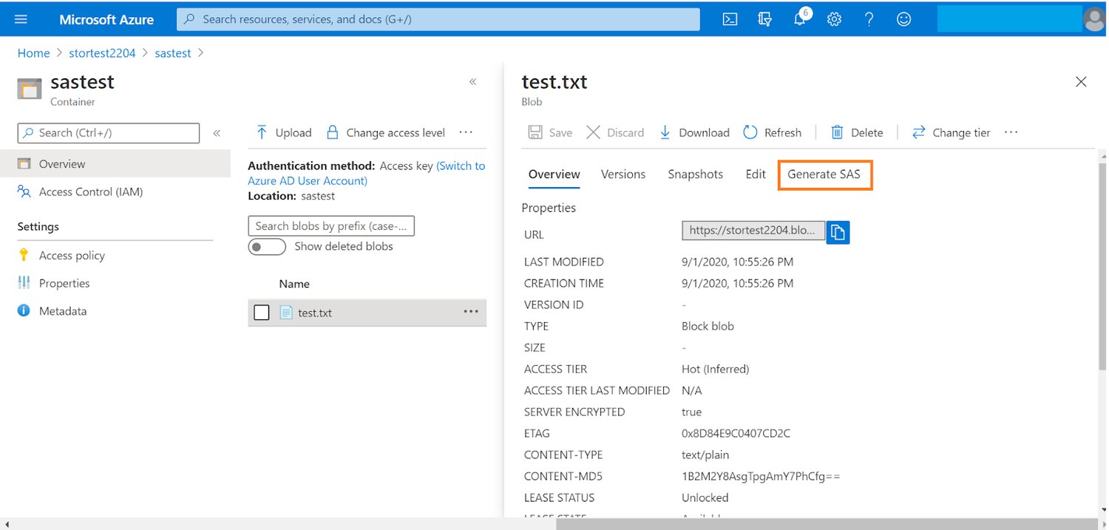Collapse the container blade with double chevron
The height and width of the screenshot is (530, 1109).
tap(473, 82)
